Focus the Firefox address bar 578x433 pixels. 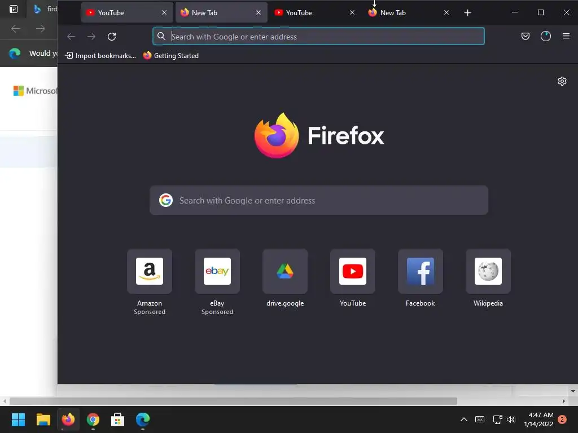(318, 37)
